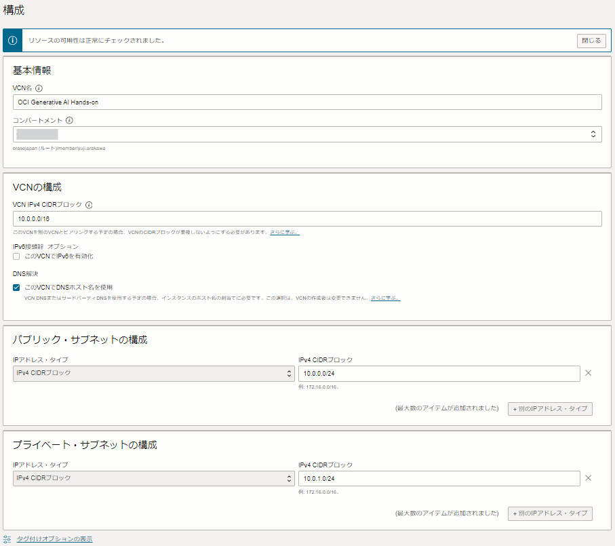Click the VCN IPv4 CIDRブロック field showing 10.0.0.0/16
Image resolution: width=615 pixels, height=546 pixels.
(x=307, y=219)
